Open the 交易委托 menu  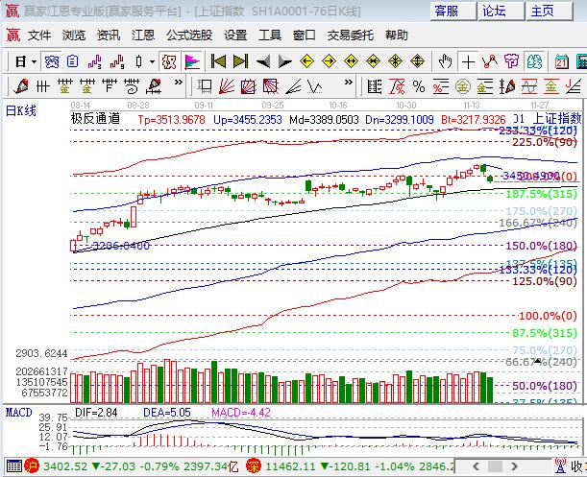pyautogui.click(x=351, y=35)
